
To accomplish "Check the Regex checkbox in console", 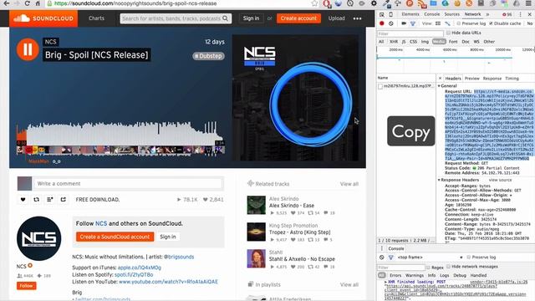I will pos(428,268).
